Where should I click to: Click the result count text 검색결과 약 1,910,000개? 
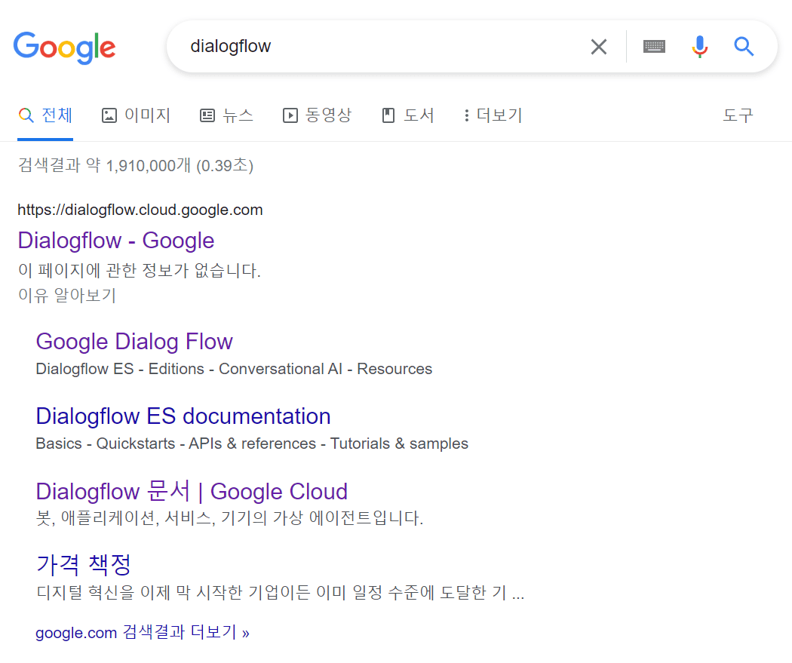coord(135,165)
